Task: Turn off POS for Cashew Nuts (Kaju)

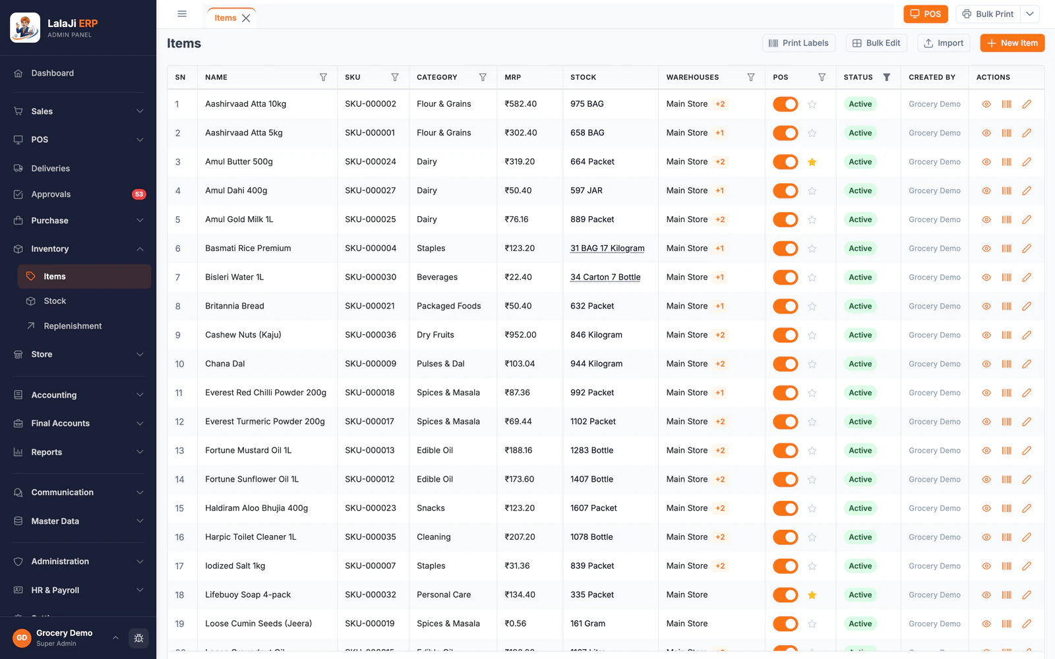Action: [x=785, y=335]
